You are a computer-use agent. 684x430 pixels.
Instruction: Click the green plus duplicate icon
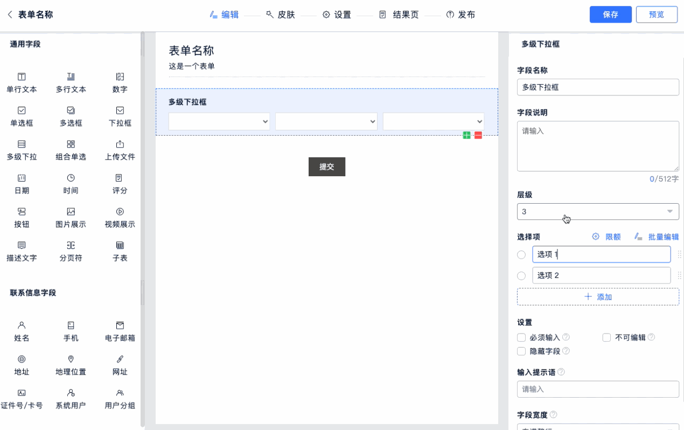[x=467, y=135]
